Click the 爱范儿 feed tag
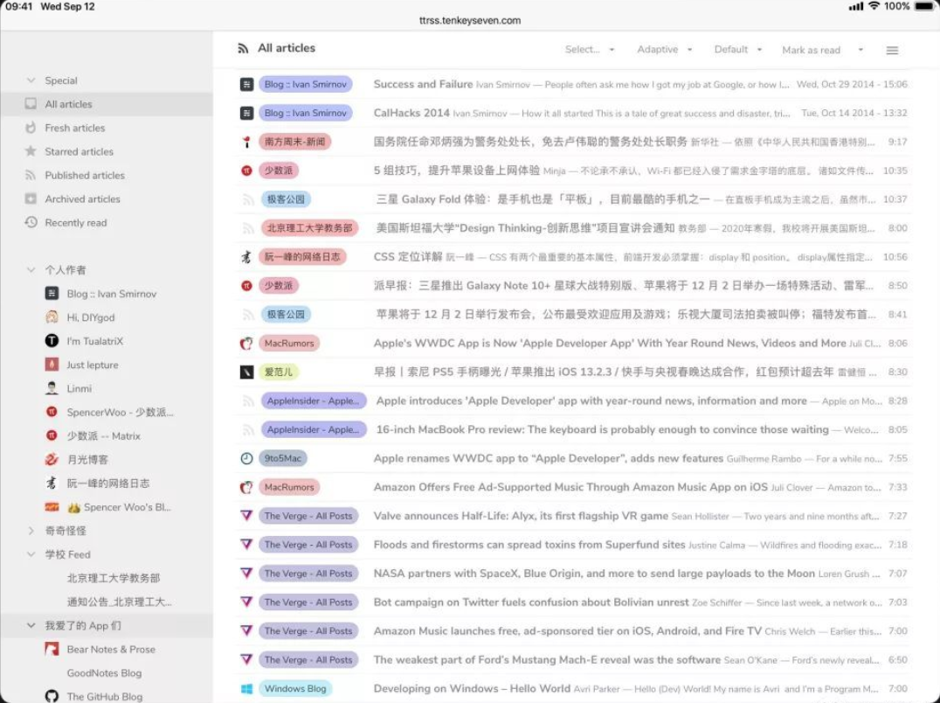Image resolution: width=940 pixels, height=703 pixels. tap(278, 372)
